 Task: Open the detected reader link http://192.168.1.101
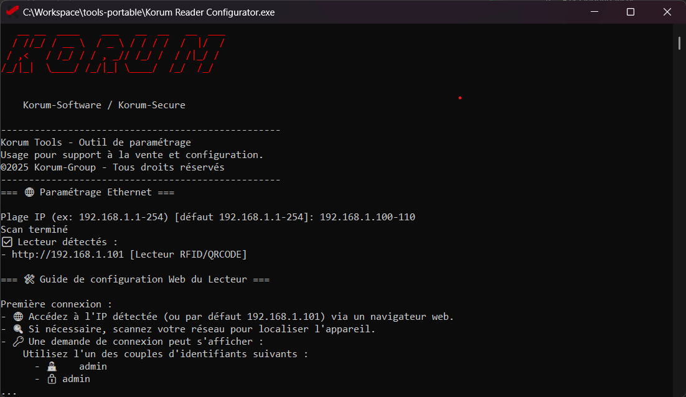tap(68, 255)
